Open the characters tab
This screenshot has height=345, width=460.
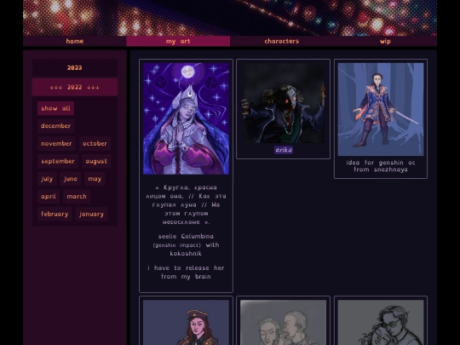[282, 42]
